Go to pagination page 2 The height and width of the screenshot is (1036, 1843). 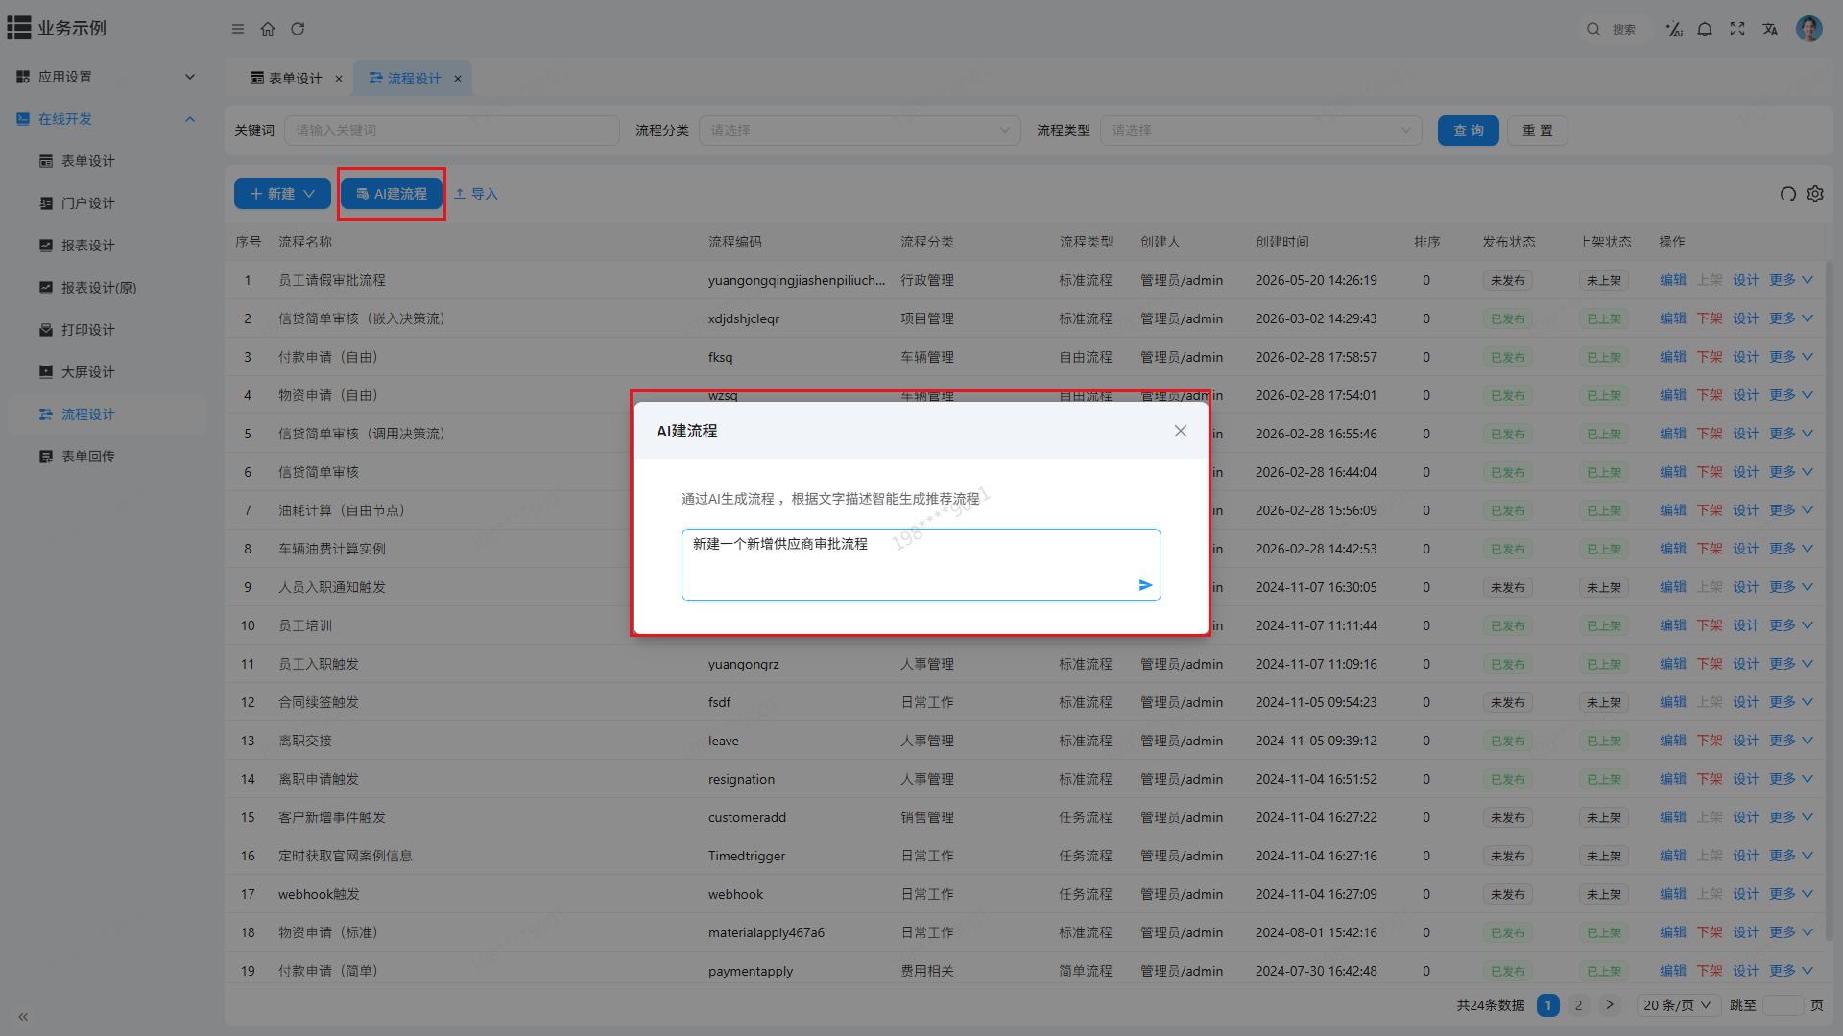point(1578,1005)
